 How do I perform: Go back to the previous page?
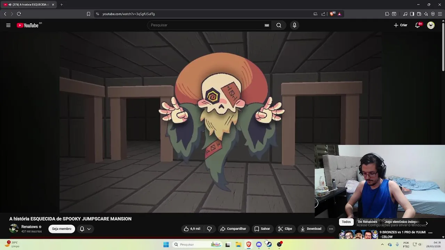click(5, 14)
